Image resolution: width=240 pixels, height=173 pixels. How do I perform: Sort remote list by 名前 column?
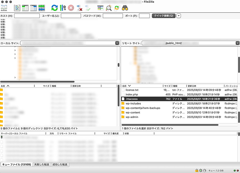[142, 86]
